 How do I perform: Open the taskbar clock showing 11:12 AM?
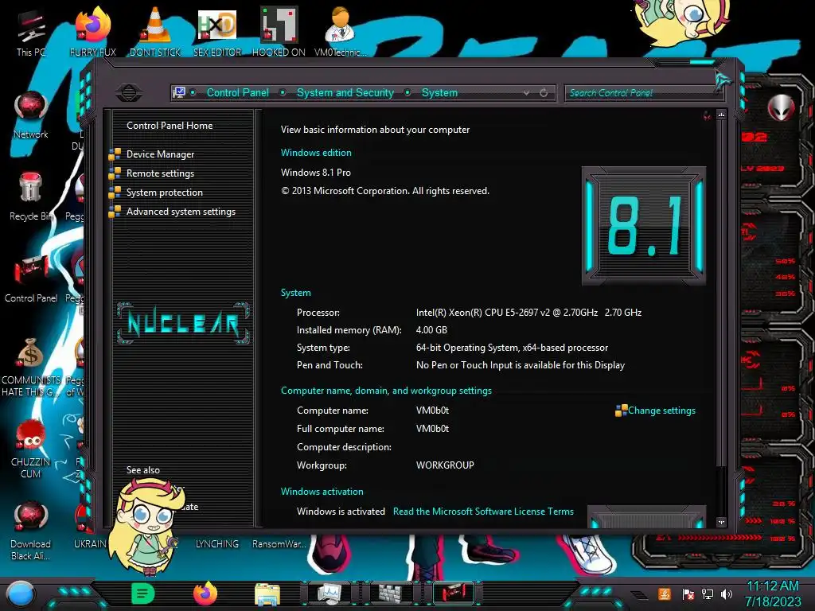773,593
